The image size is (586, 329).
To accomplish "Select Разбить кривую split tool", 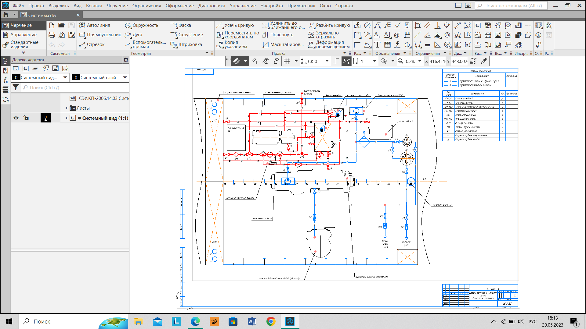I will point(329,25).
